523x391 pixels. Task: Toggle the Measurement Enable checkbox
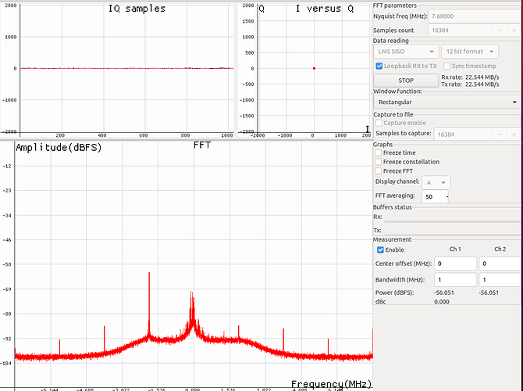pyautogui.click(x=380, y=249)
